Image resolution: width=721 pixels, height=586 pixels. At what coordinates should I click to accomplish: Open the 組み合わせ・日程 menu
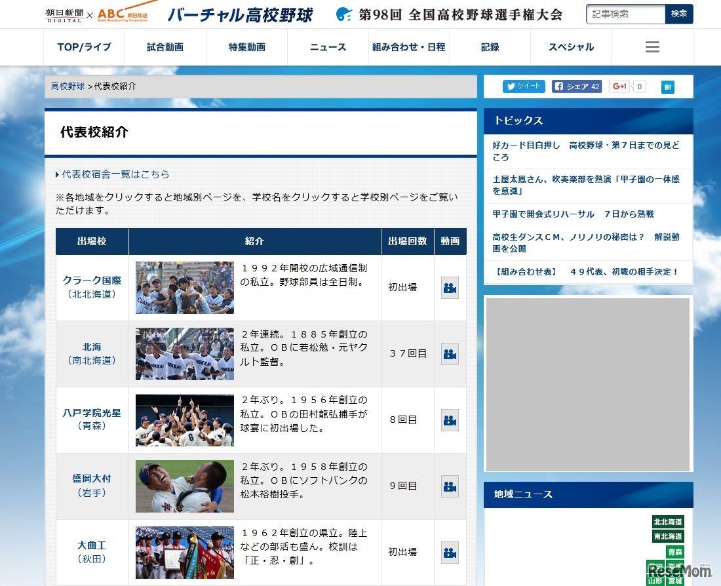408,47
